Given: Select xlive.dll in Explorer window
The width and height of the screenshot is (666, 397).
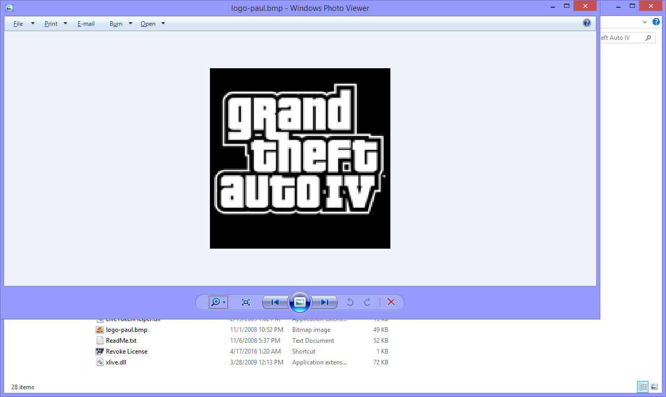Looking at the screenshot, I should pos(116,362).
